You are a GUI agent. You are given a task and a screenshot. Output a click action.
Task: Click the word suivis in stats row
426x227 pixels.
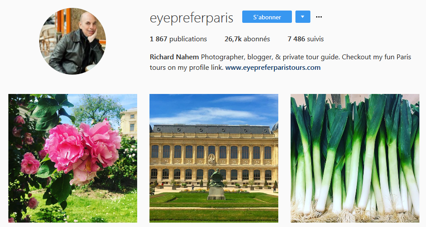[x=315, y=39]
